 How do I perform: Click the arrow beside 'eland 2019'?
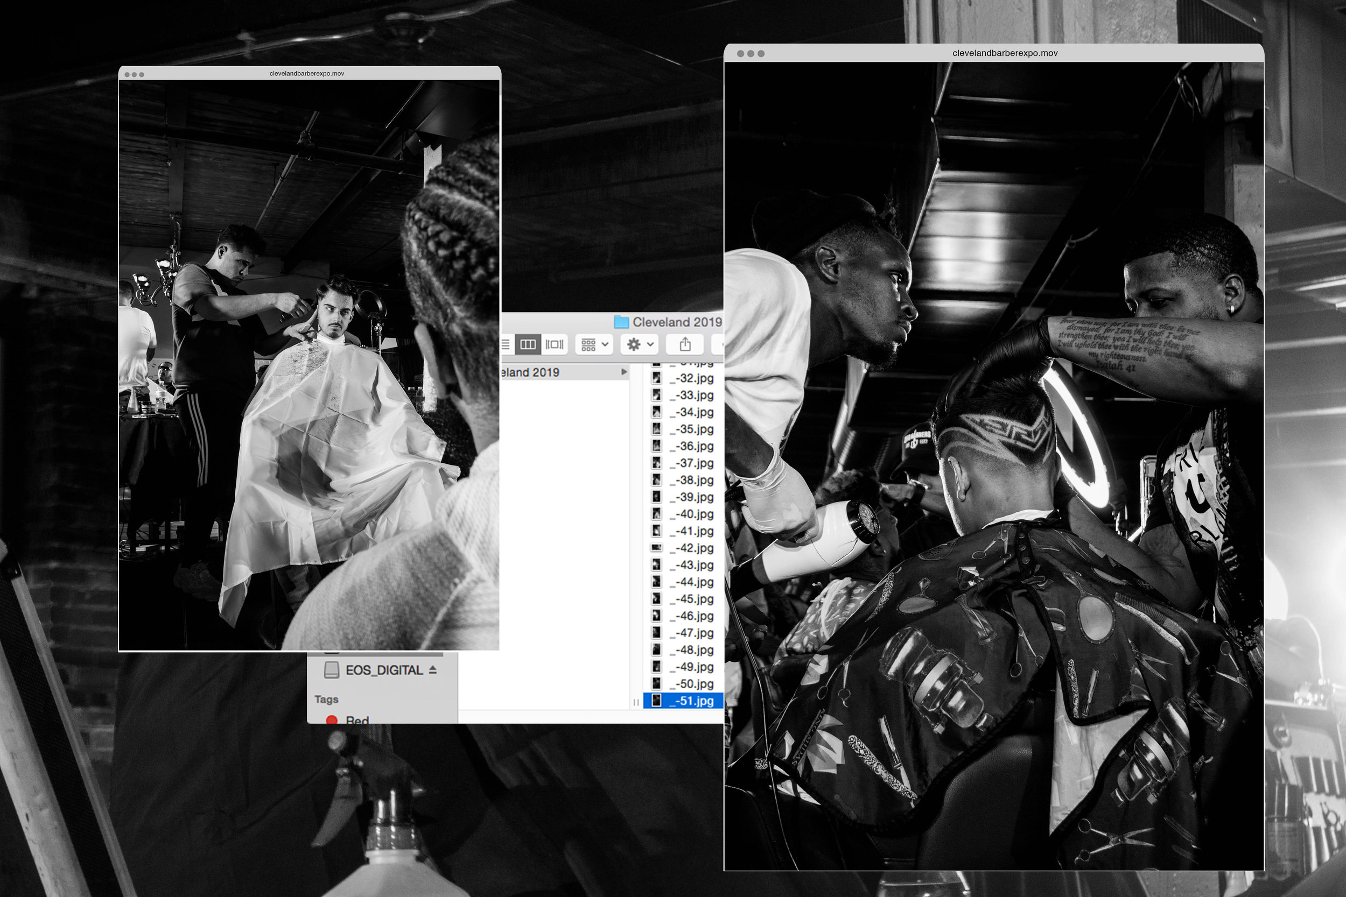[x=624, y=372]
